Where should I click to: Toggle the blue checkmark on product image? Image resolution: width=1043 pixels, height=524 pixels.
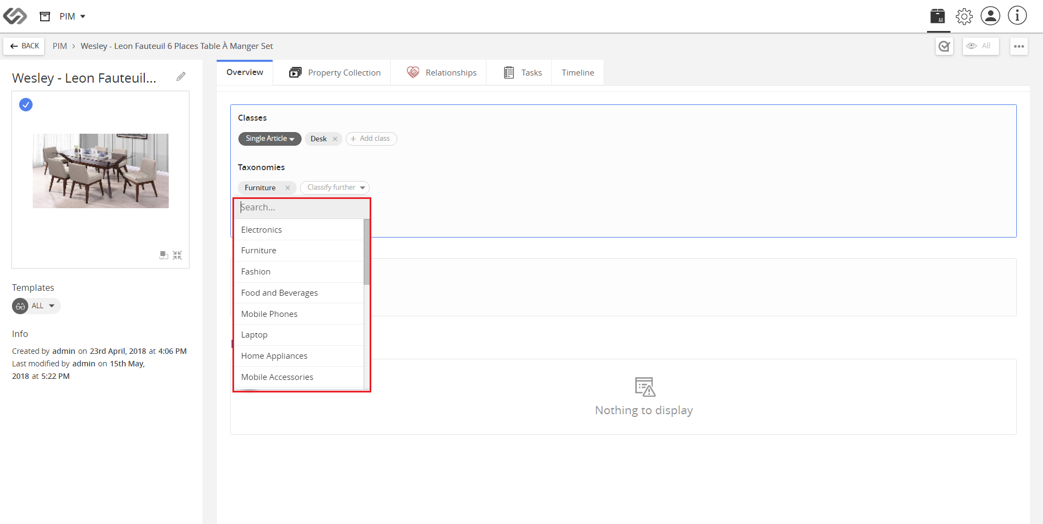(26, 104)
